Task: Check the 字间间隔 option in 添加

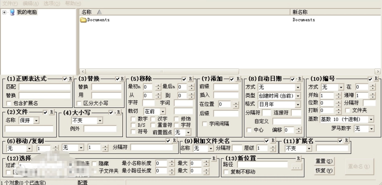Action: (205, 124)
